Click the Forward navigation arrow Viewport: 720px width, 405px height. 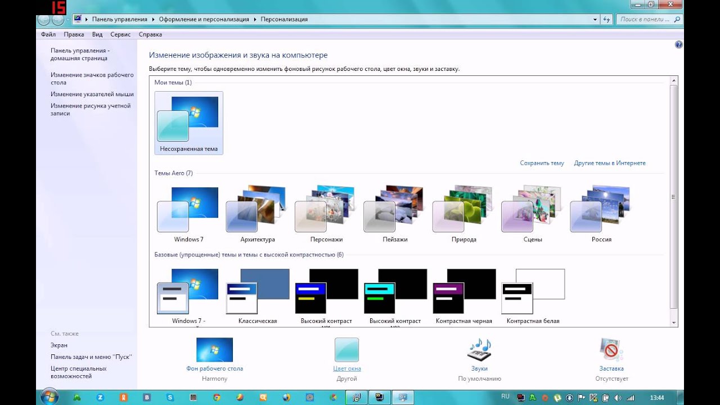pos(58,20)
